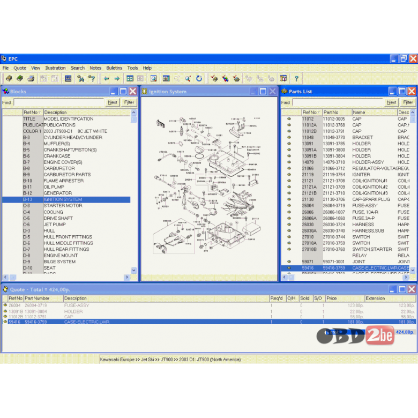Open the Notes menu
This screenshot has height=418, width=418.
[95, 68]
